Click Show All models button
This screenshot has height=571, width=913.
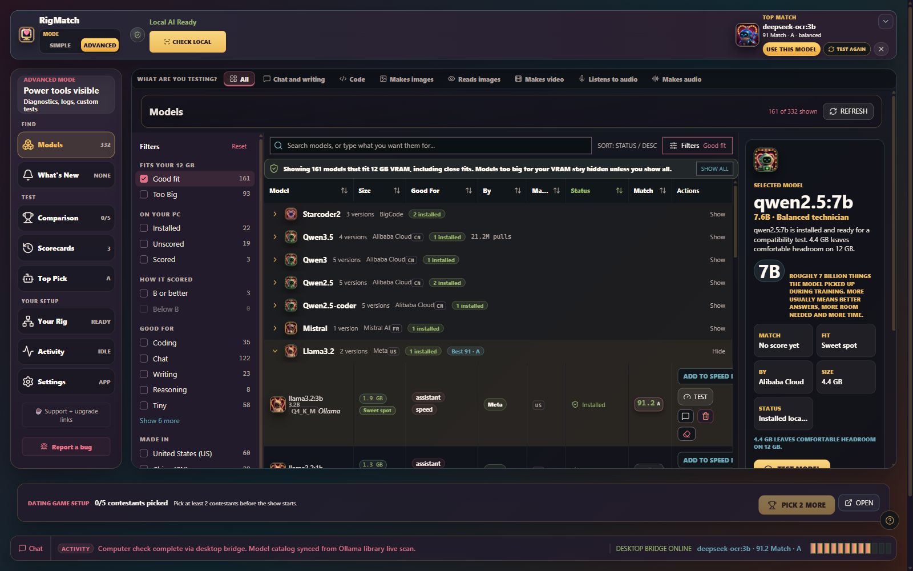pos(714,169)
